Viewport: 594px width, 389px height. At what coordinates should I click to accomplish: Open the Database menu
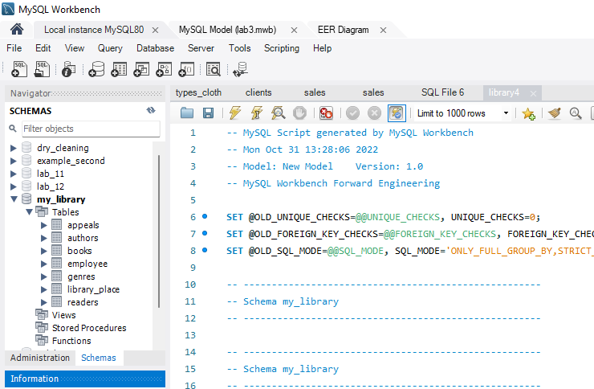(155, 48)
